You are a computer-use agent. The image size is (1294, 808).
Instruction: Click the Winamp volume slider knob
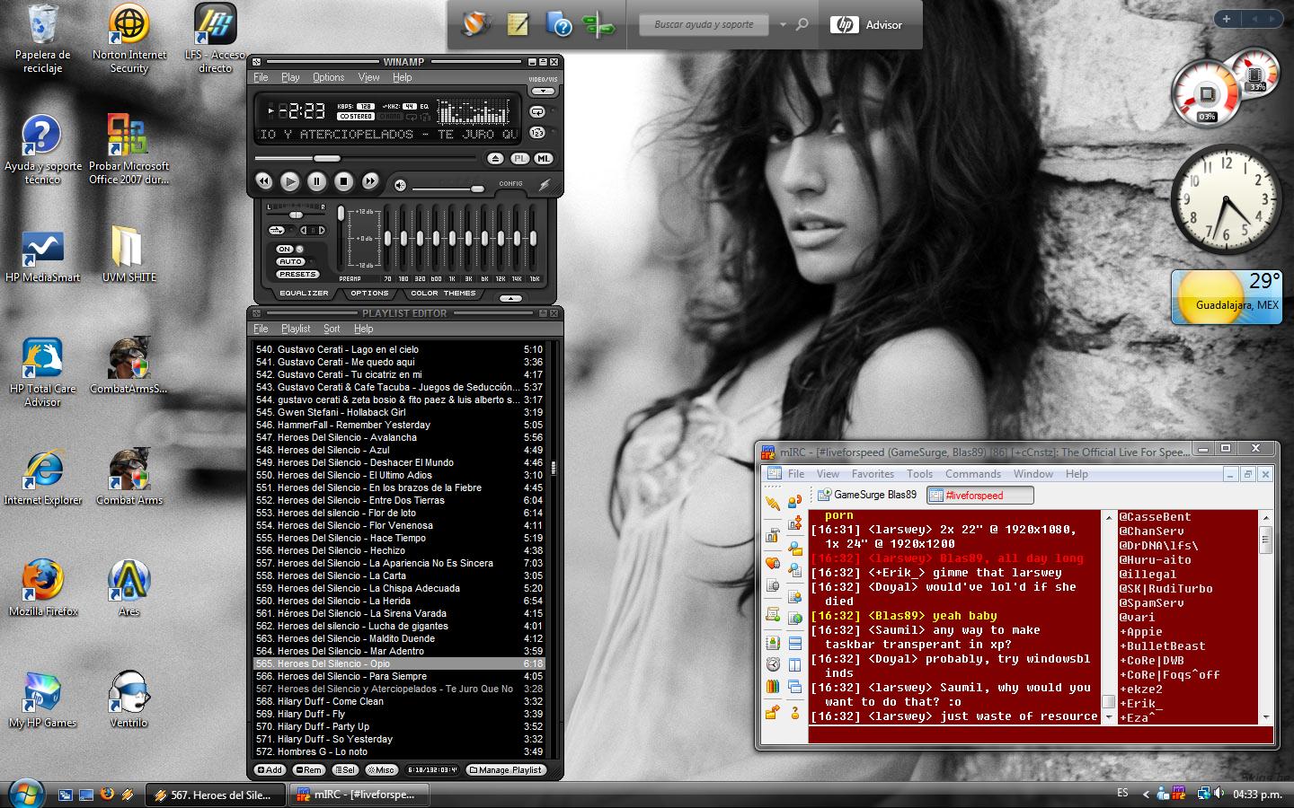click(477, 189)
